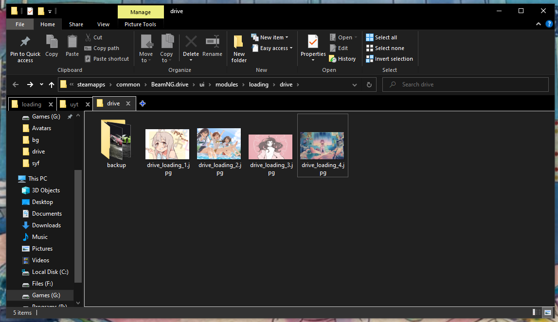Open file Properties
The height and width of the screenshot is (322, 558).
(x=313, y=49)
